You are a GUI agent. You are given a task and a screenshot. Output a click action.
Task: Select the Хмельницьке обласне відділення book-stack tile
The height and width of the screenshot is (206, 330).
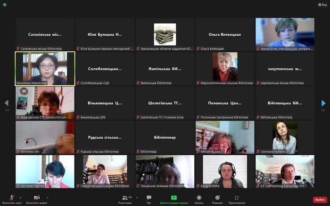(x=165, y=34)
